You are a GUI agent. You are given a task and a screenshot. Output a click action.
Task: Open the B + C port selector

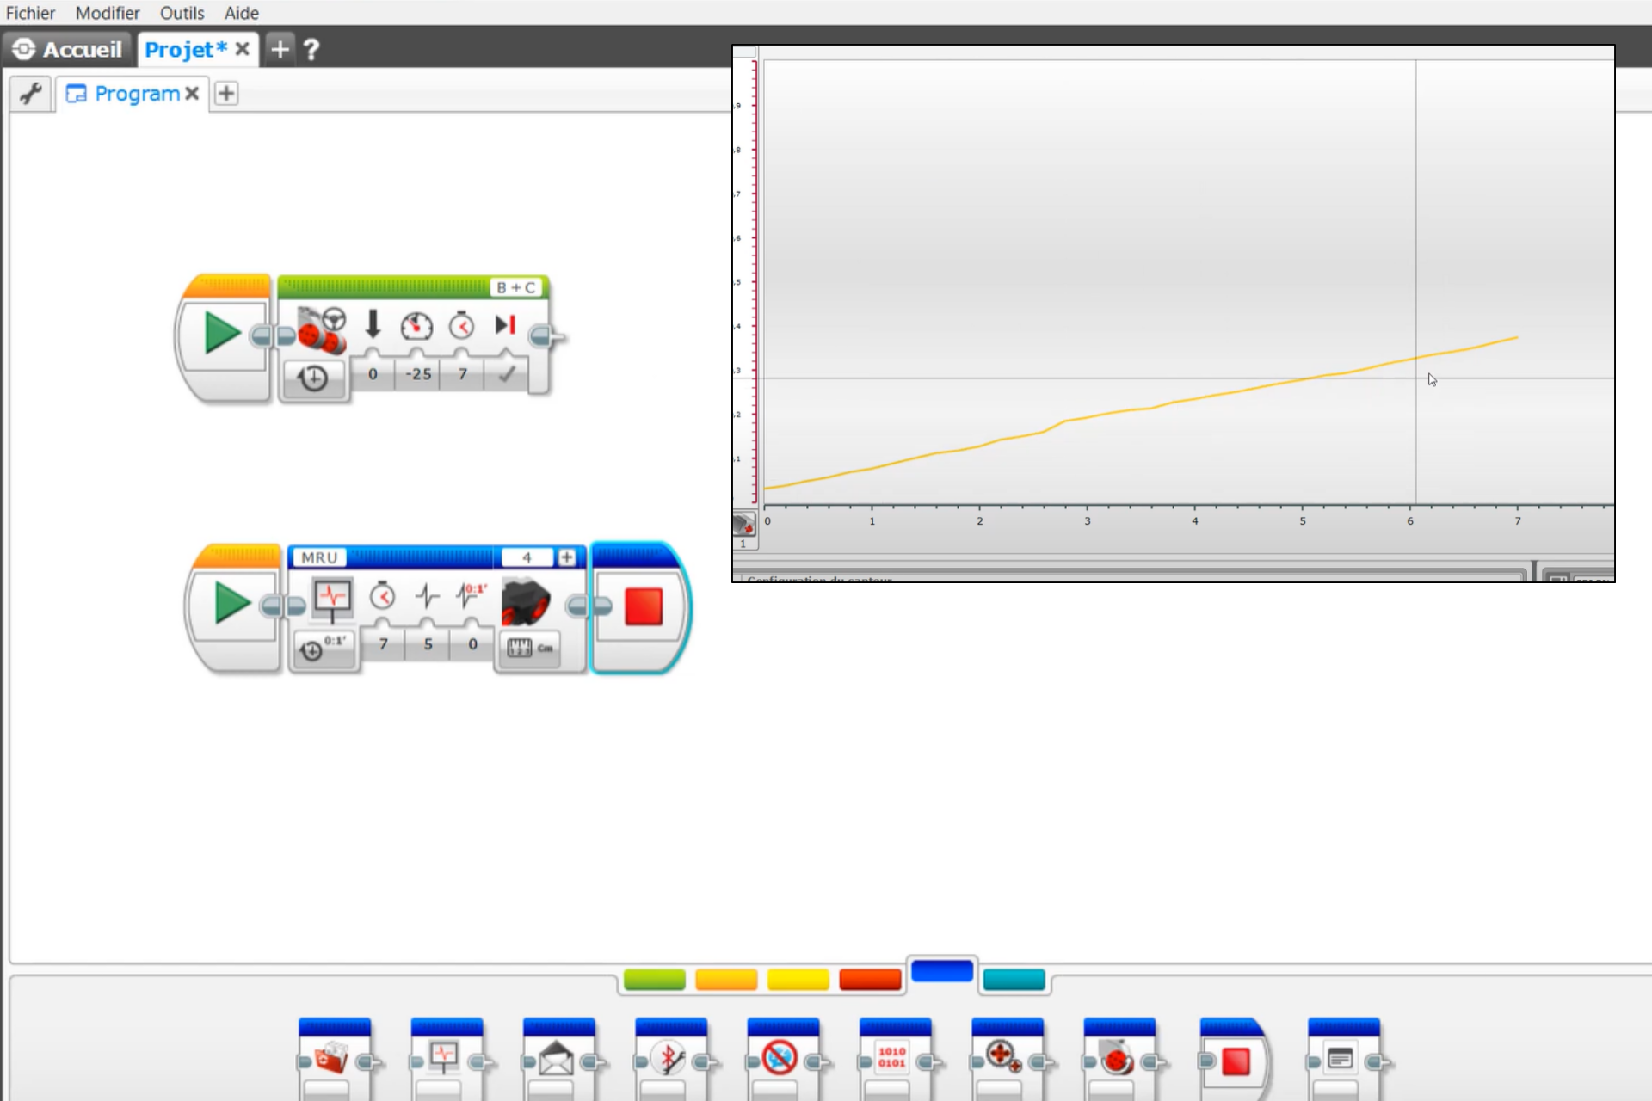(515, 286)
